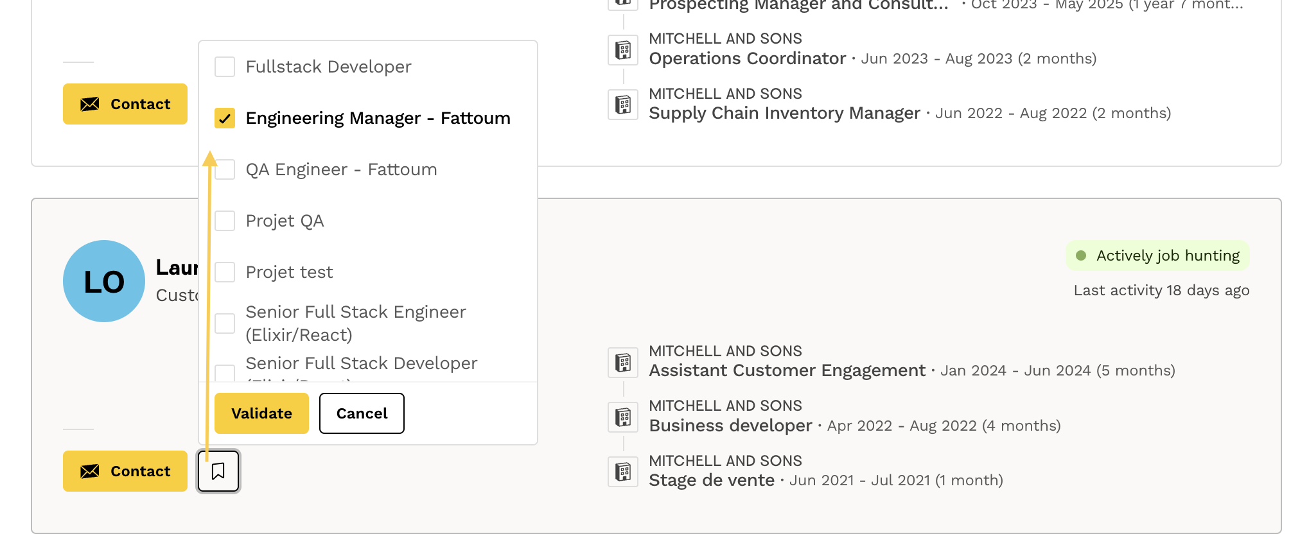Click company icon beside Operations Coordinator
The width and height of the screenshot is (1300, 552).
coord(623,50)
